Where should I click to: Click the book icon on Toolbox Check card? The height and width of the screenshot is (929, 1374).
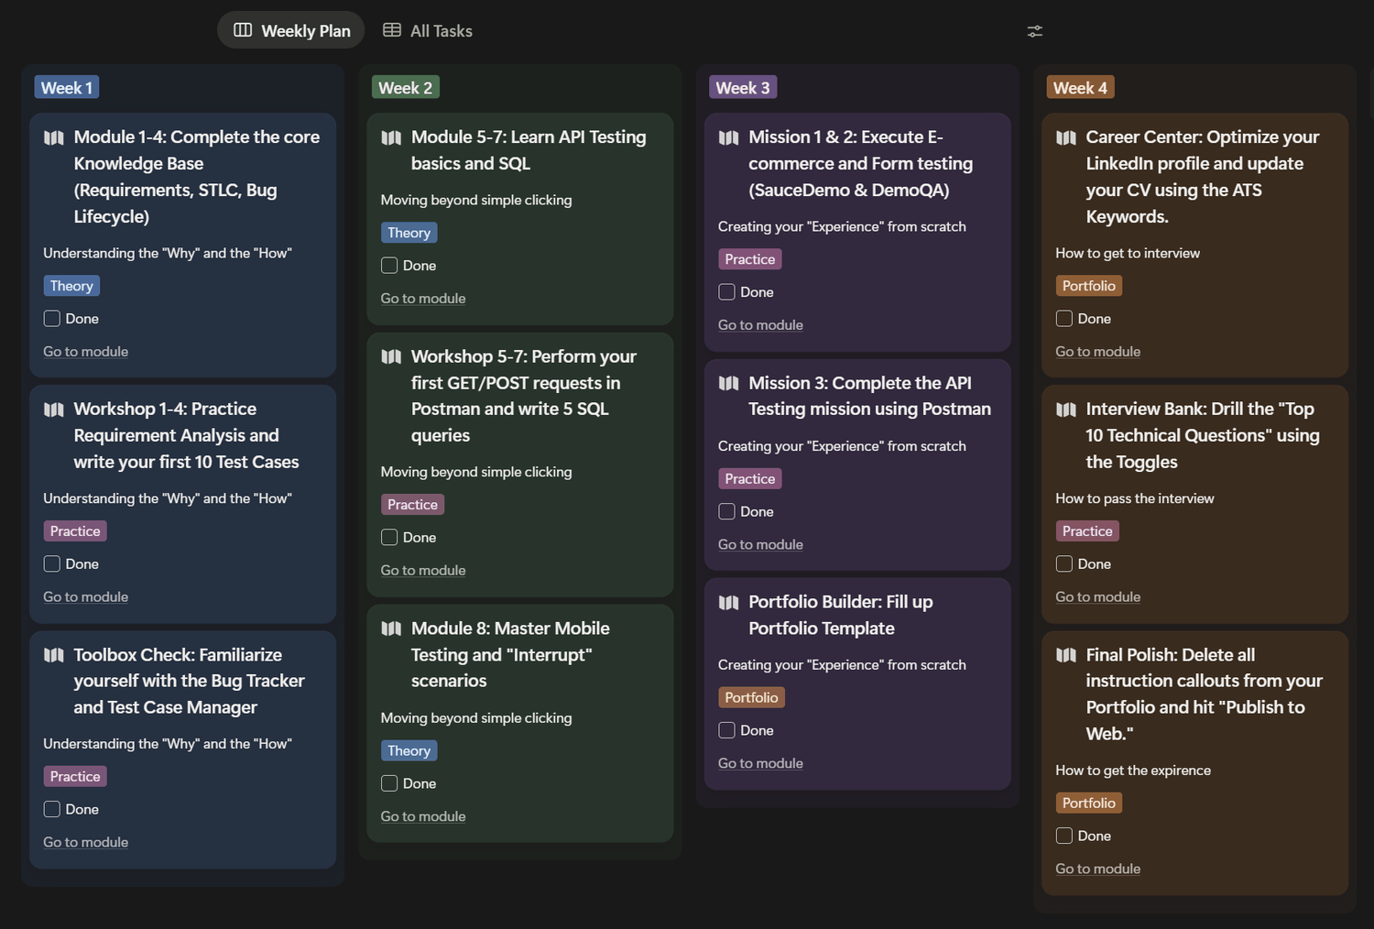click(54, 655)
